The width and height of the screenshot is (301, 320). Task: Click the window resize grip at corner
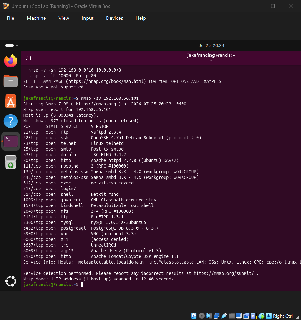pyautogui.click(x=297, y=317)
